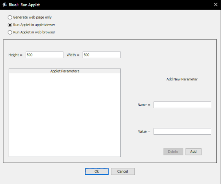Select Run Applet in appletviewer option
The height and width of the screenshot is (184, 221).
[31, 25]
